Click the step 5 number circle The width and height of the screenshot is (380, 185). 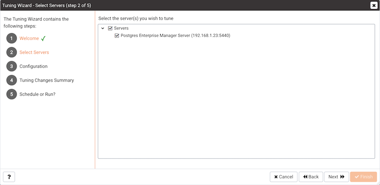coord(12,94)
